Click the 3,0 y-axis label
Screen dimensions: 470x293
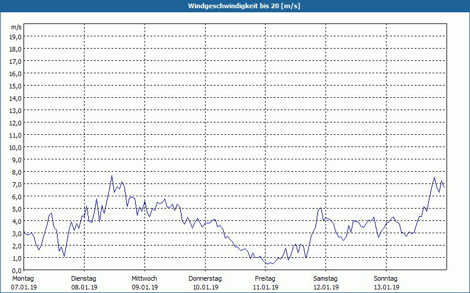pos(17,233)
